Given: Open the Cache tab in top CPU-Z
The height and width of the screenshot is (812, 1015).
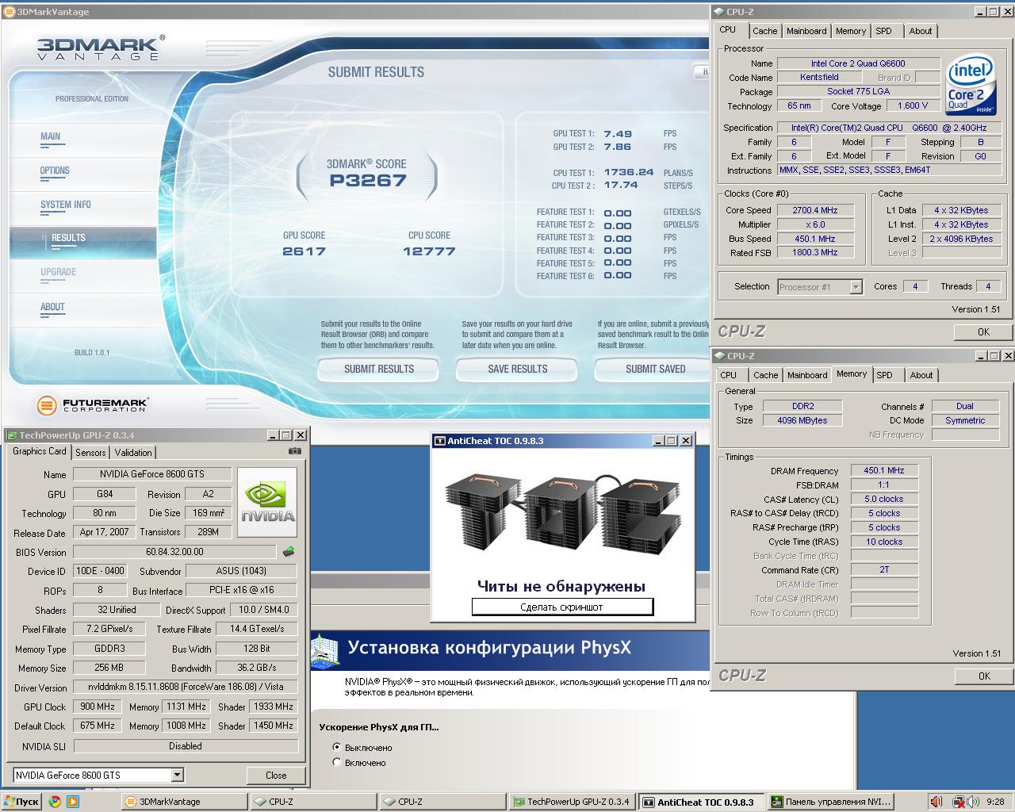Looking at the screenshot, I should (x=764, y=31).
